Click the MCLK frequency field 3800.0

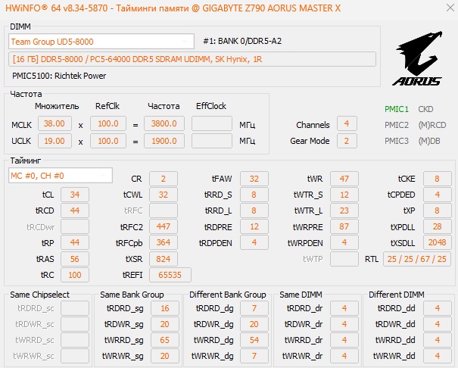[164, 123]
